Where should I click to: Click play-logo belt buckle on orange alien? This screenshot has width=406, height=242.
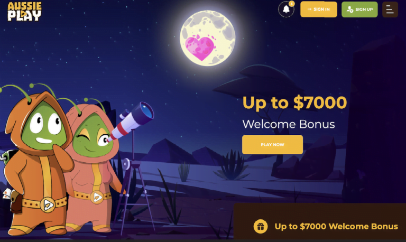pos(48,204)
